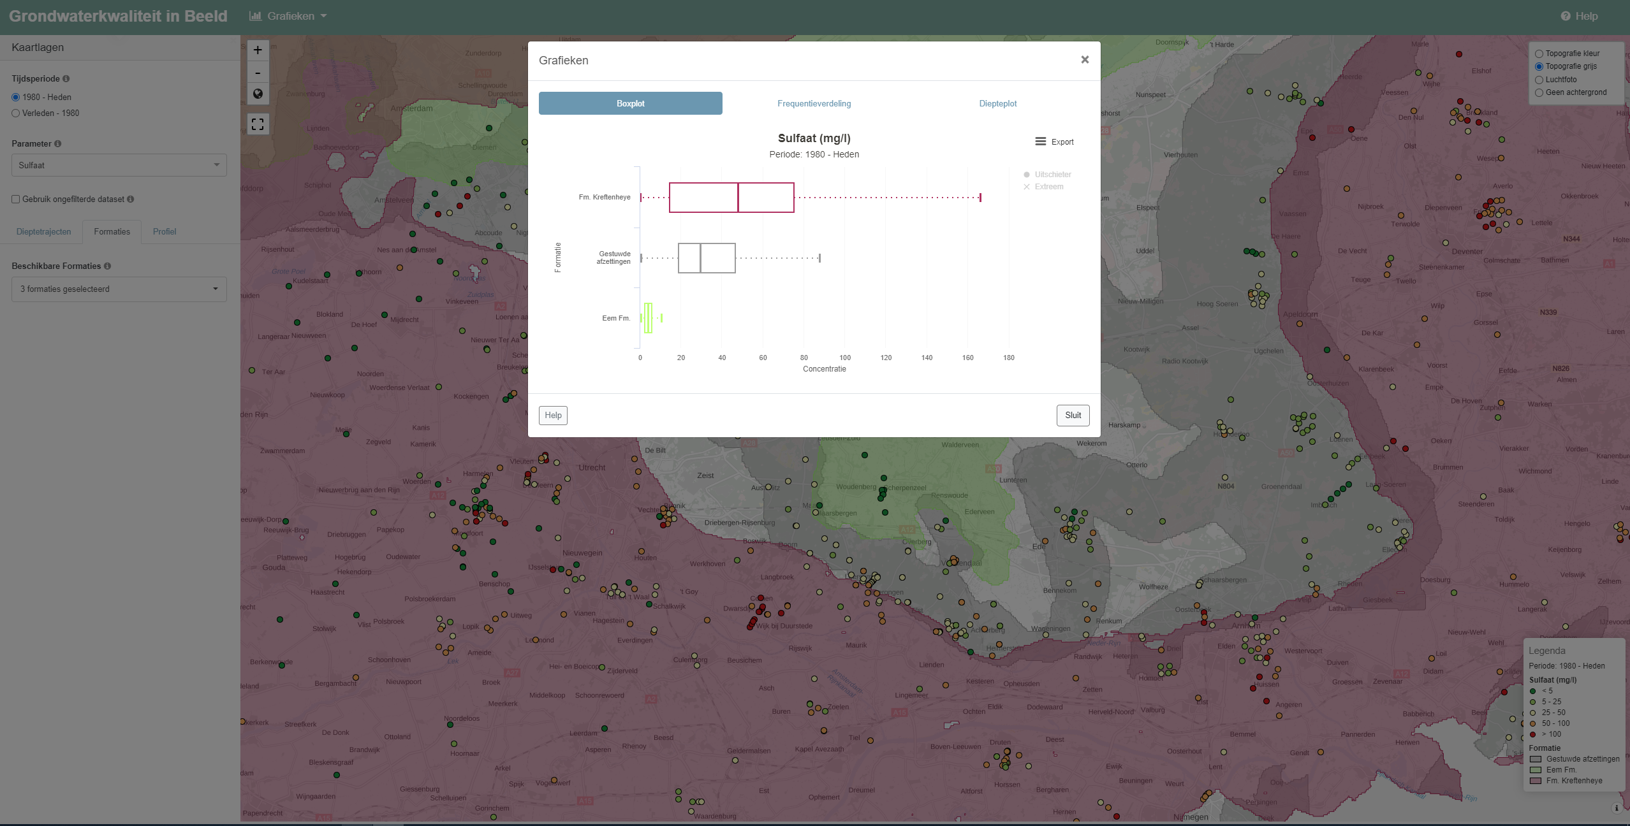Enable Gebruik ongefilterde dataset checkbox
Image resolution: width=1630 pixels, height=826 pixels.
point(16,199)
